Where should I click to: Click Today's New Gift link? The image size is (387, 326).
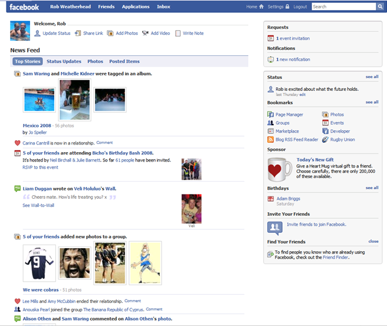[315, 160]
